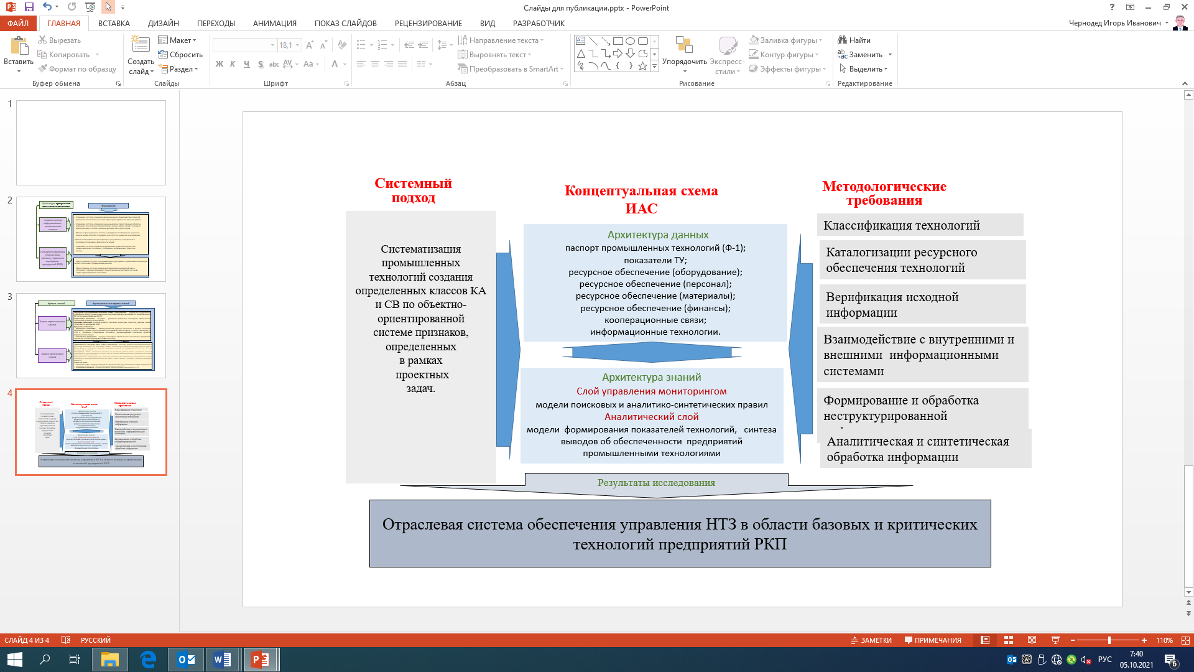Viewport: 1194px width, 672px height.
Task: Click Quick Styles (Экспресс-стили) icon
Action: (728, 45)
